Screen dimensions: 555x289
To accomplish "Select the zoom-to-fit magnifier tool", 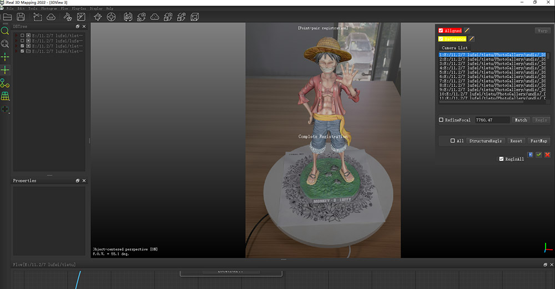I will pyautogui.click(x=5, y=44).
